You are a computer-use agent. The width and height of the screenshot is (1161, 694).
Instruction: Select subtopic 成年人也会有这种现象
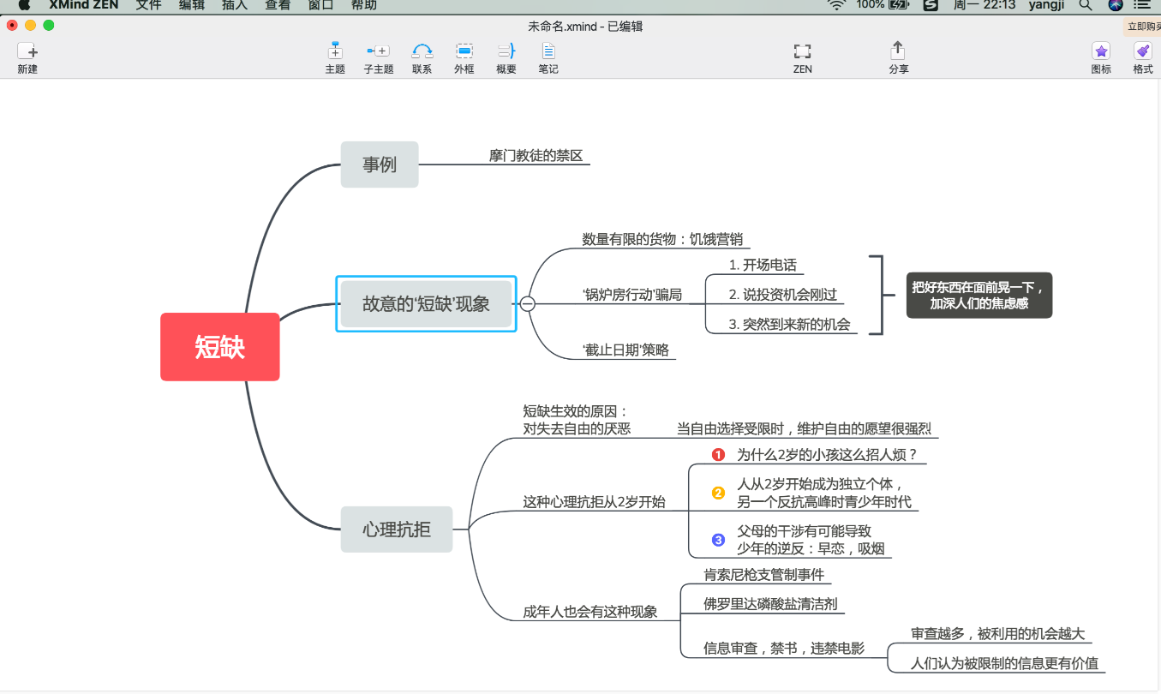click(x=590, y=612)
